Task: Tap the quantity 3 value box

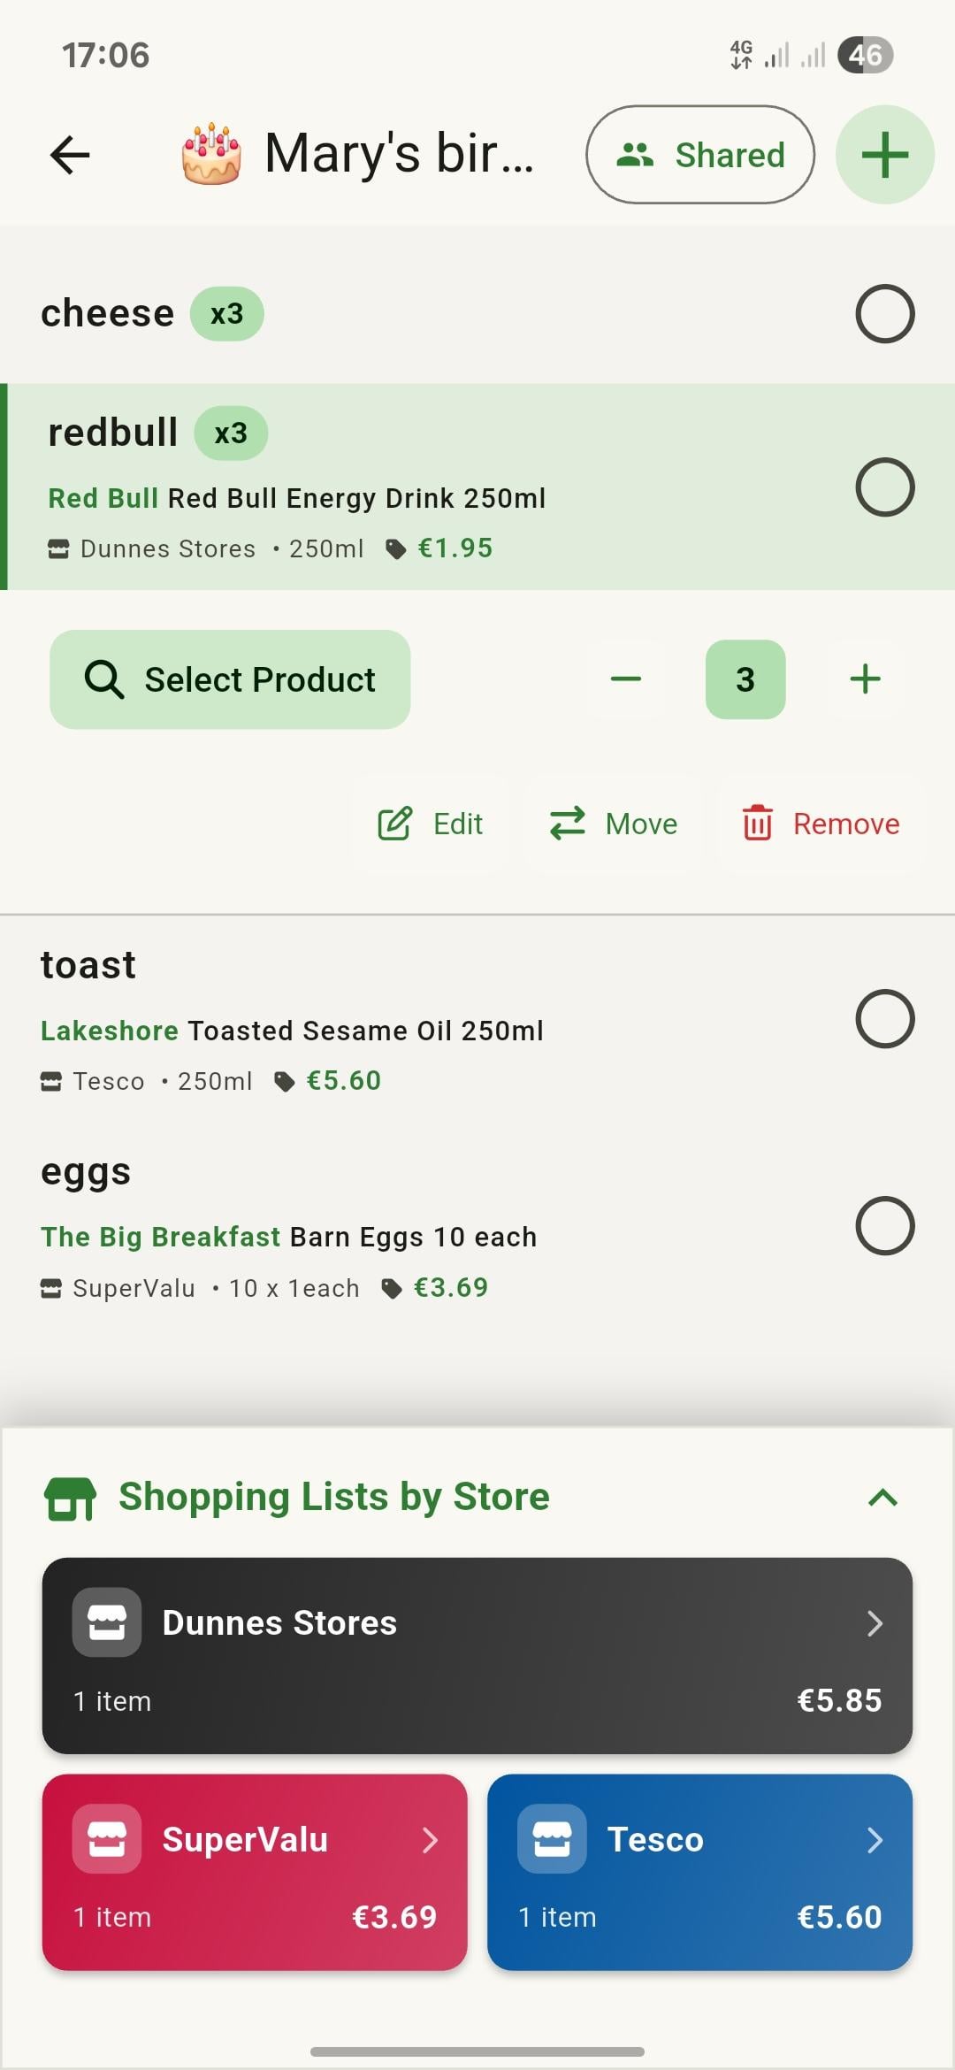Action: point(745,679)
